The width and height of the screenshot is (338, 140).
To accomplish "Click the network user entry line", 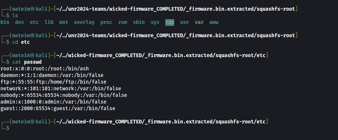I will [x=61, y=88].
